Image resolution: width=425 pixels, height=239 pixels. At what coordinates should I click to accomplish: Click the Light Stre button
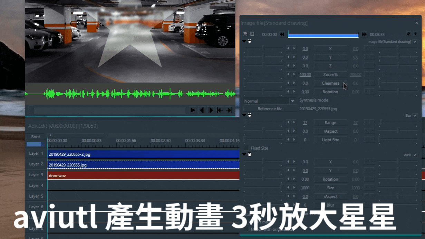tap(330, 140)
